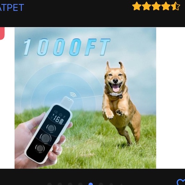Select the small eighth carousel dot
The image size is (185, 185).
pyautogui.click(x=121, y=184)
